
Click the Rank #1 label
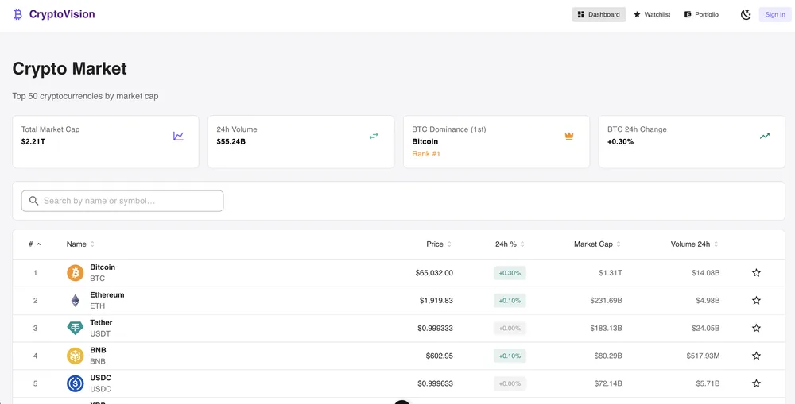point(426,153)
